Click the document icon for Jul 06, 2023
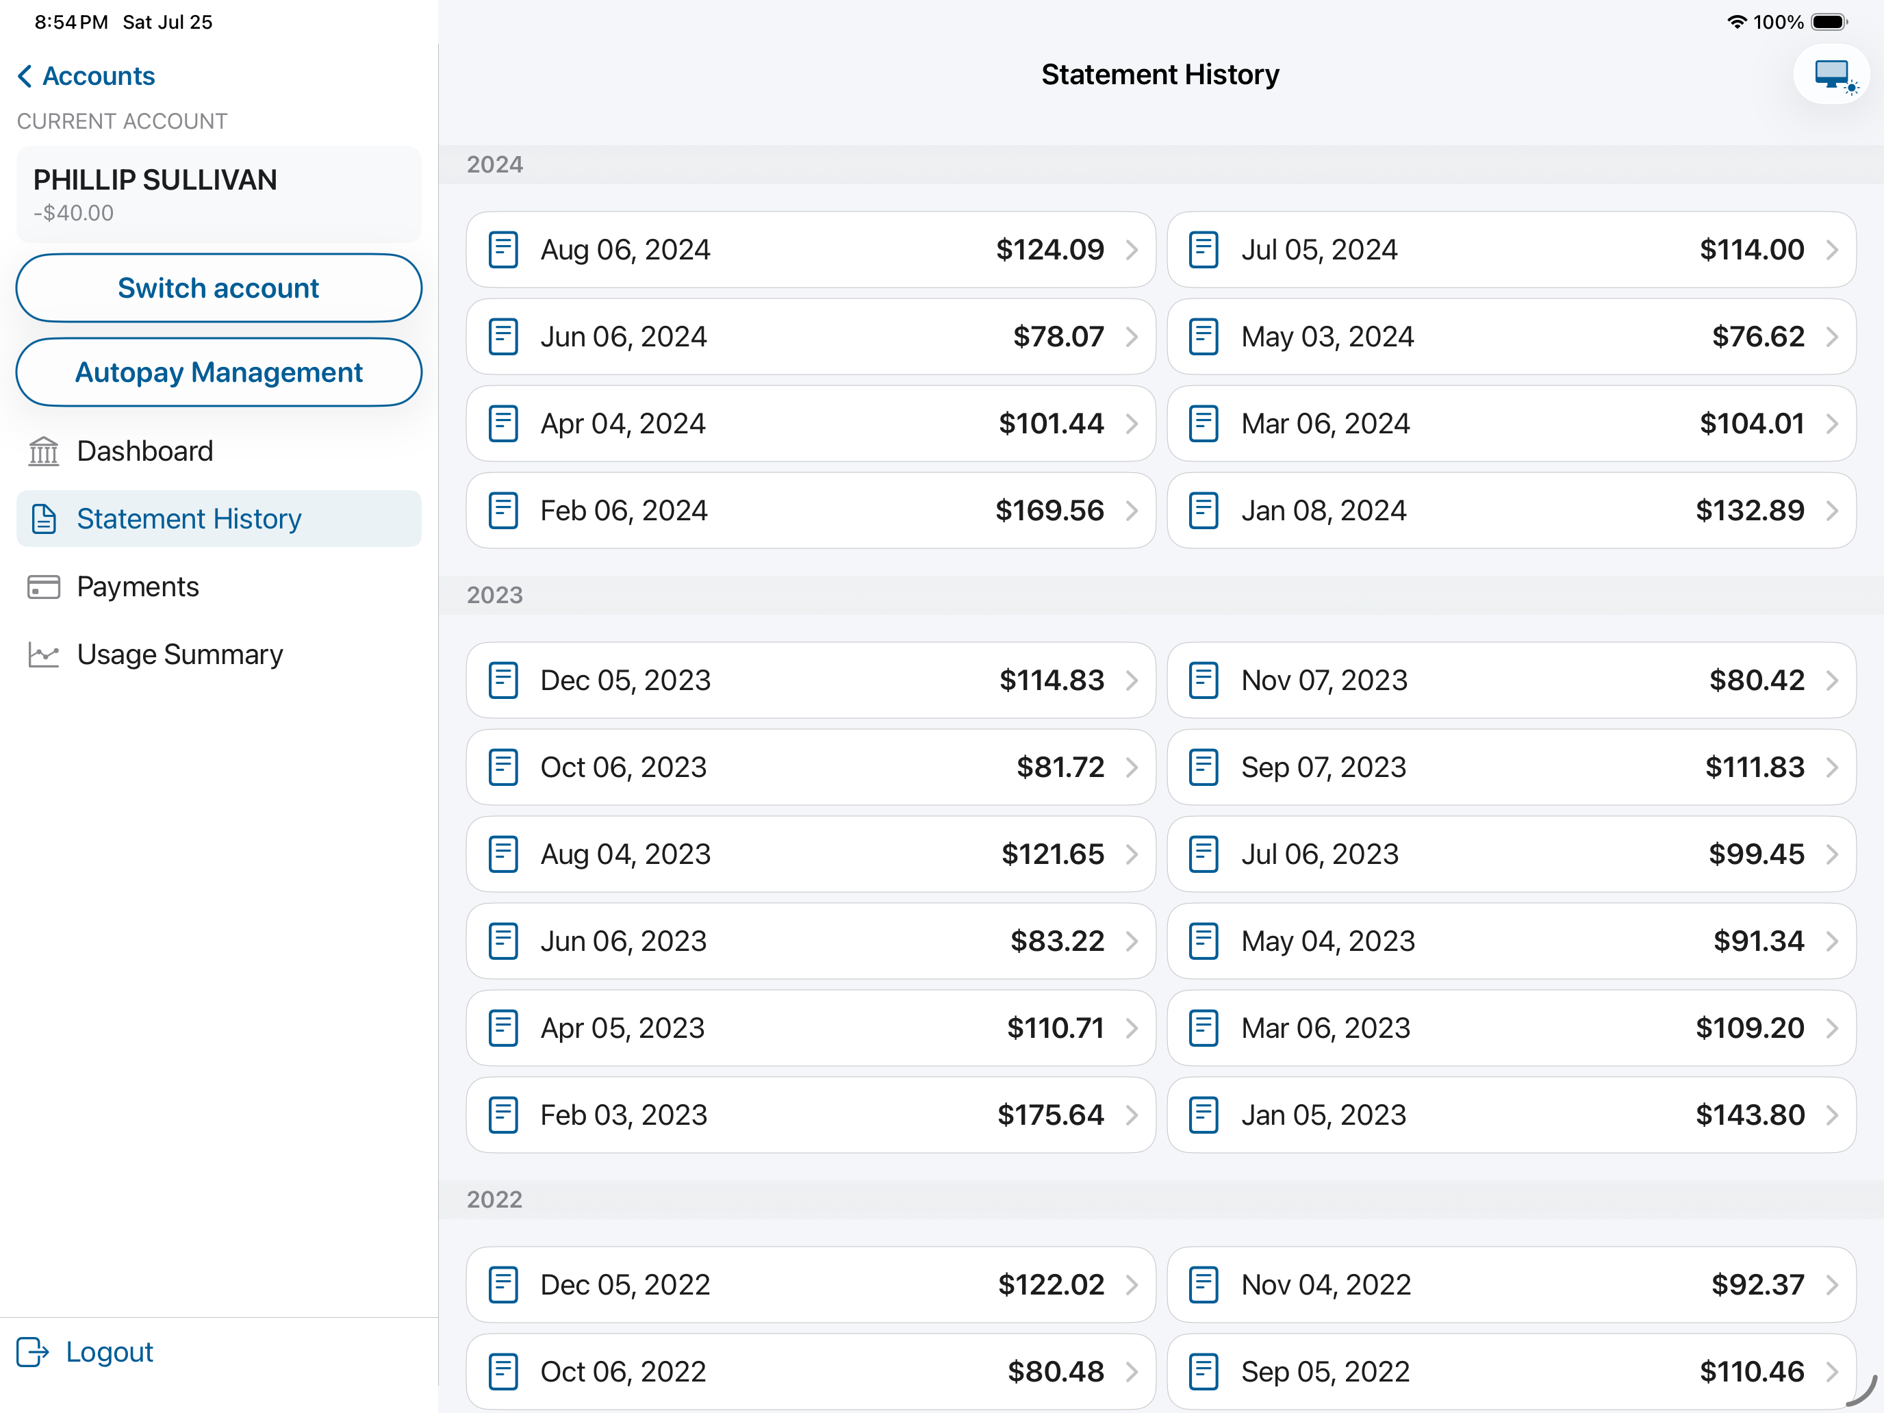Viewport: 1884px width, 1413px height. coord(1204,854)
